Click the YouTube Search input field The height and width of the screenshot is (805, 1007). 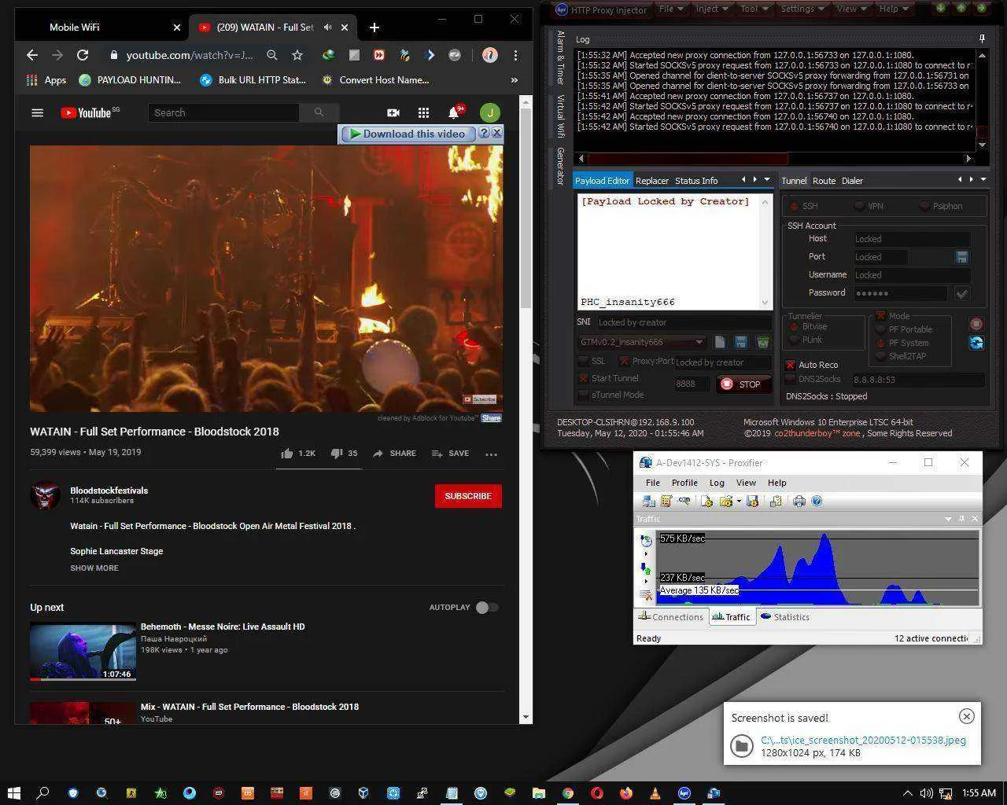[223, 112]
